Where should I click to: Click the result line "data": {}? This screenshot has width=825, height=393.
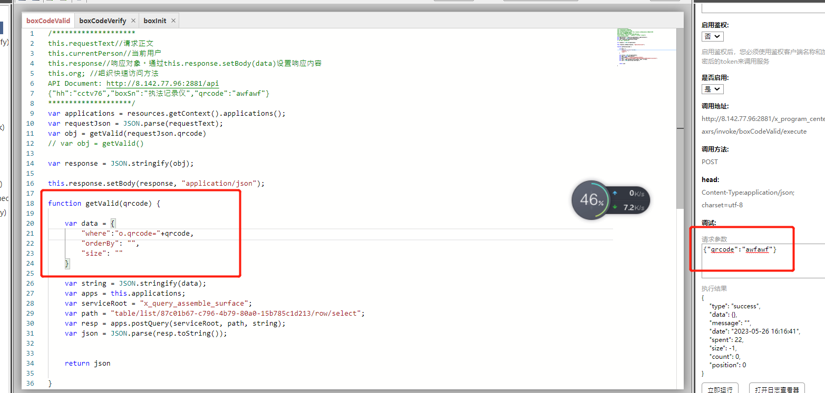[723, 314]
